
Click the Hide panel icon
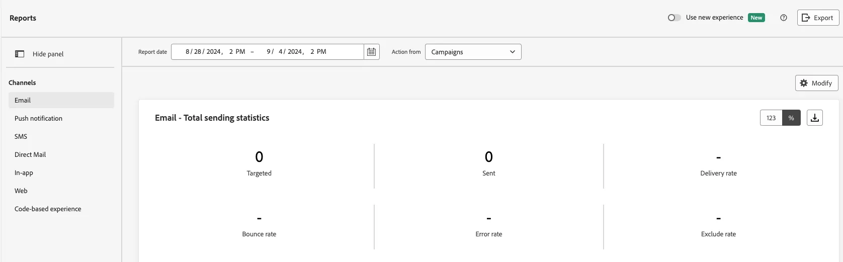(x=20, y=54)
